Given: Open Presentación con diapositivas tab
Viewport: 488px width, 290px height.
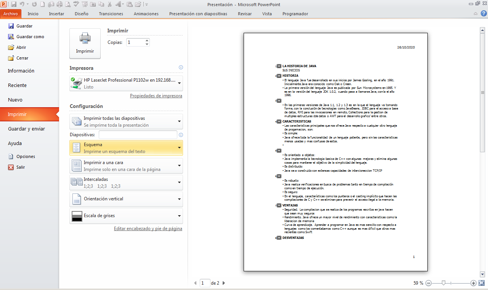Looking at the screenshot, I should 198,14.
